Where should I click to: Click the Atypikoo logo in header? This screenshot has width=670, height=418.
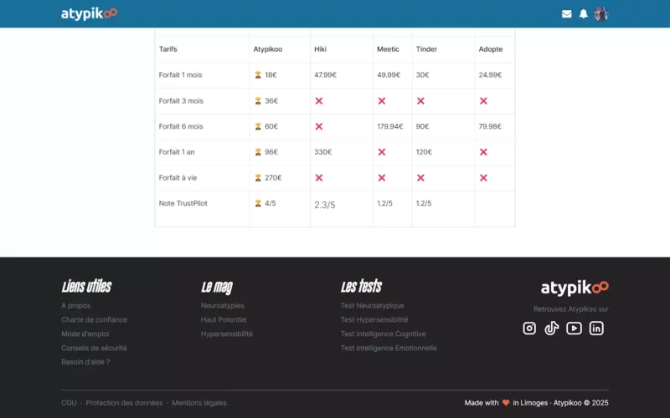[x=89, y=13]
